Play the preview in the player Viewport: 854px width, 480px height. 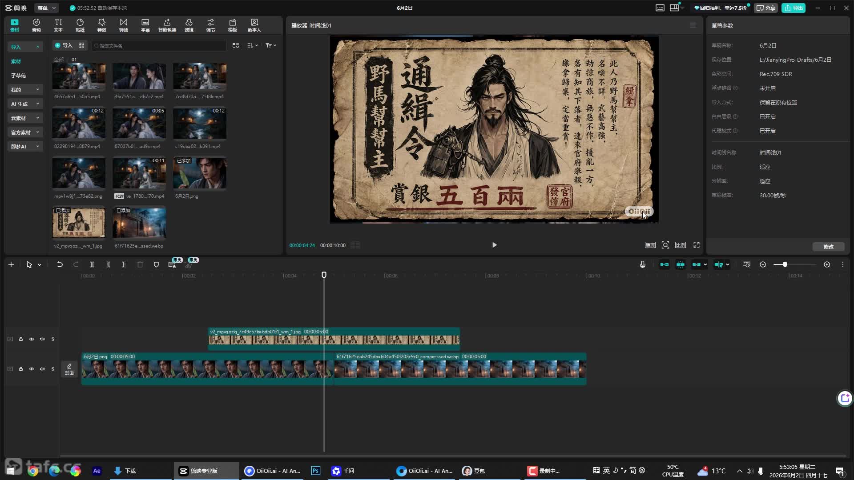pos(494,245)
